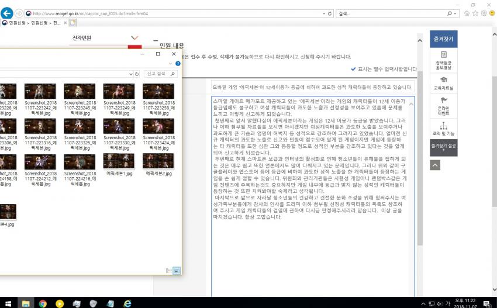Open File Explorer from the taskbar
Viewport: 497px width, 308px height.
(x=25, y=303)
